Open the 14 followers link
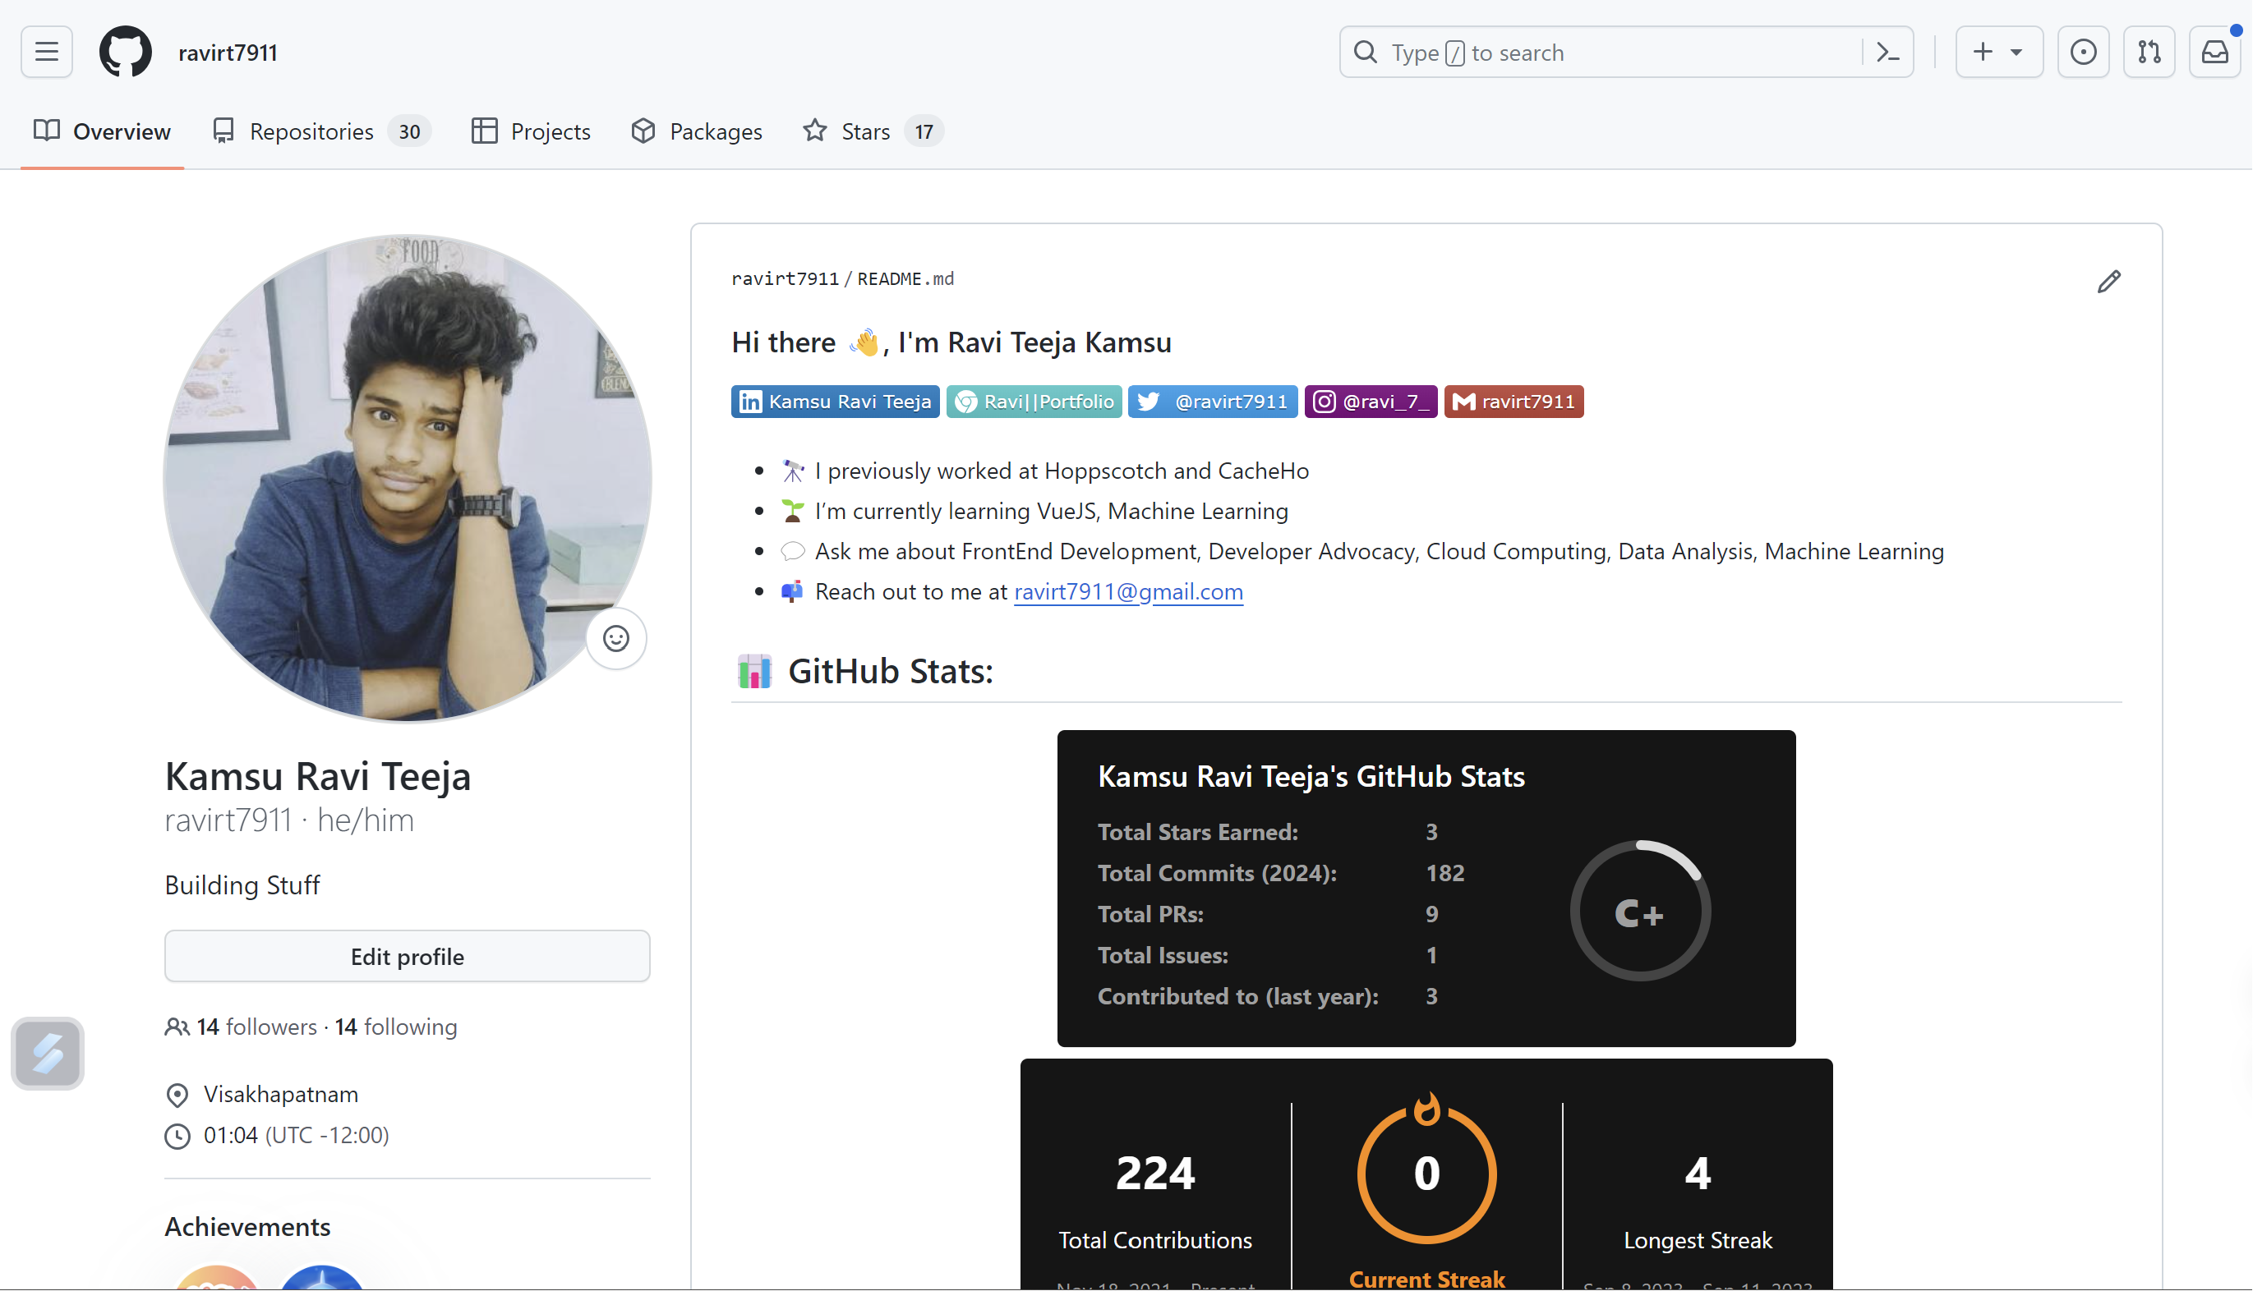Screen dimensions: 2253x1291 click(256, 1027)
